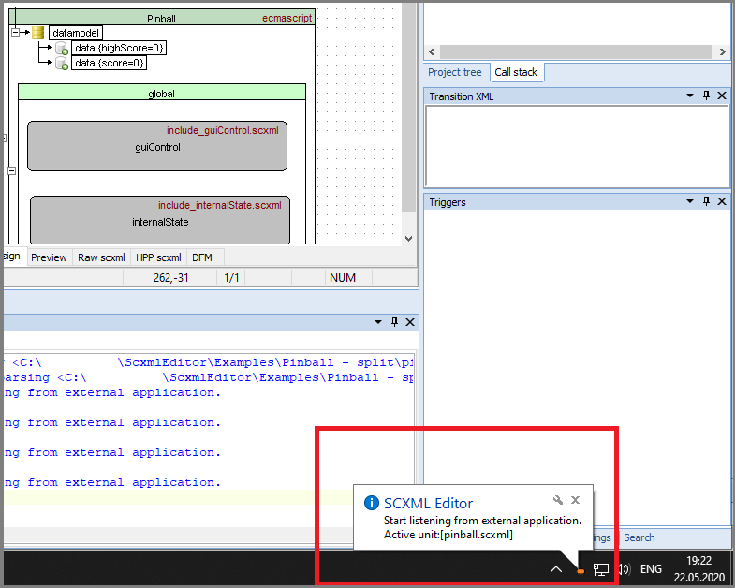Select the global state header
This screenshot has height=588, width=735.
(162, 93)
